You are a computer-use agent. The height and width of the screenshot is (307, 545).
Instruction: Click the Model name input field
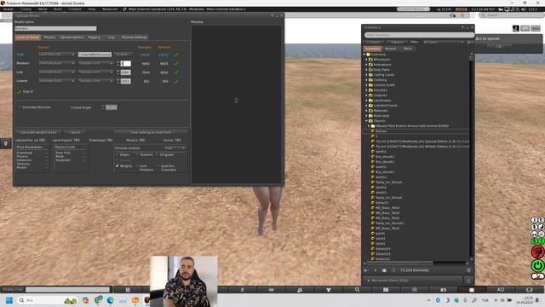(55, 28)
